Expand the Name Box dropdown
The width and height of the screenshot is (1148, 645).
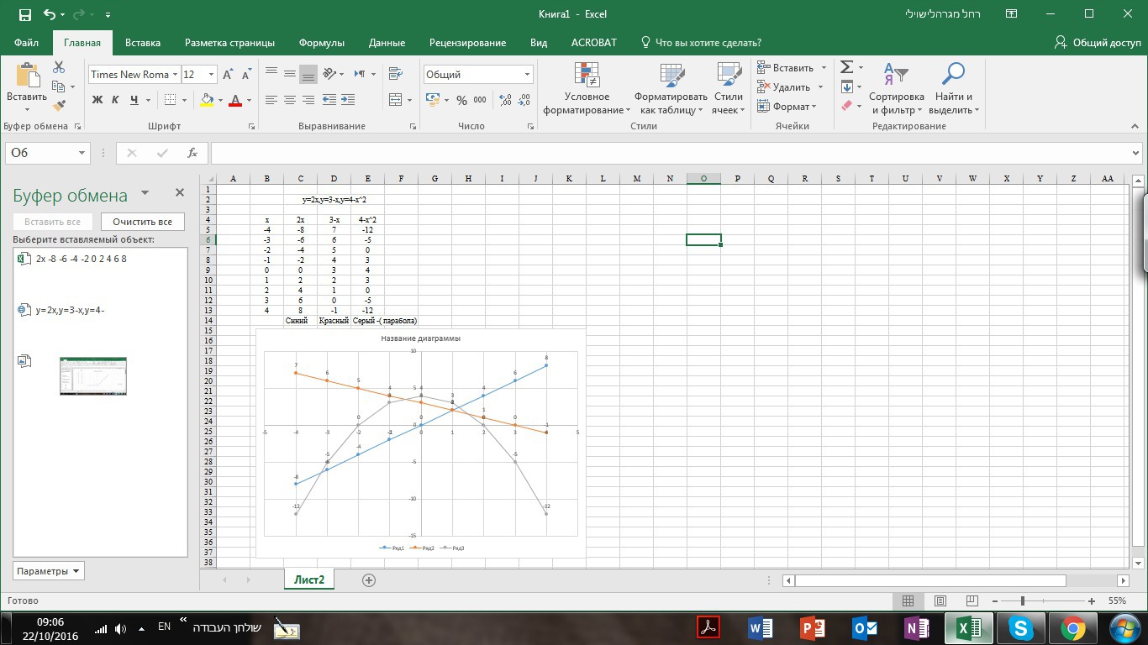point(82,153)
